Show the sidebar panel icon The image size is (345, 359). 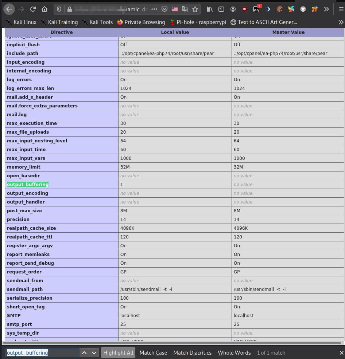point(221,9)
